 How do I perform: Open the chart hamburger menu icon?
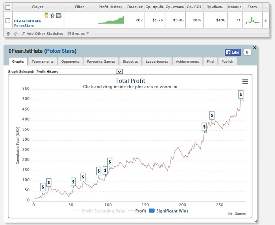(245, 82)
